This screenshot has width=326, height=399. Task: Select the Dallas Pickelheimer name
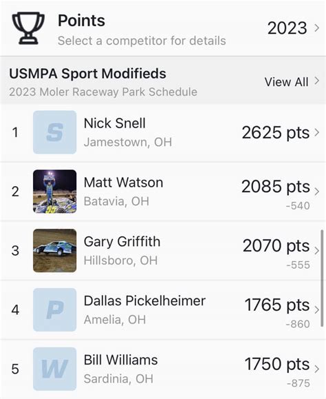pyautogui.click(x=144, y=300)
